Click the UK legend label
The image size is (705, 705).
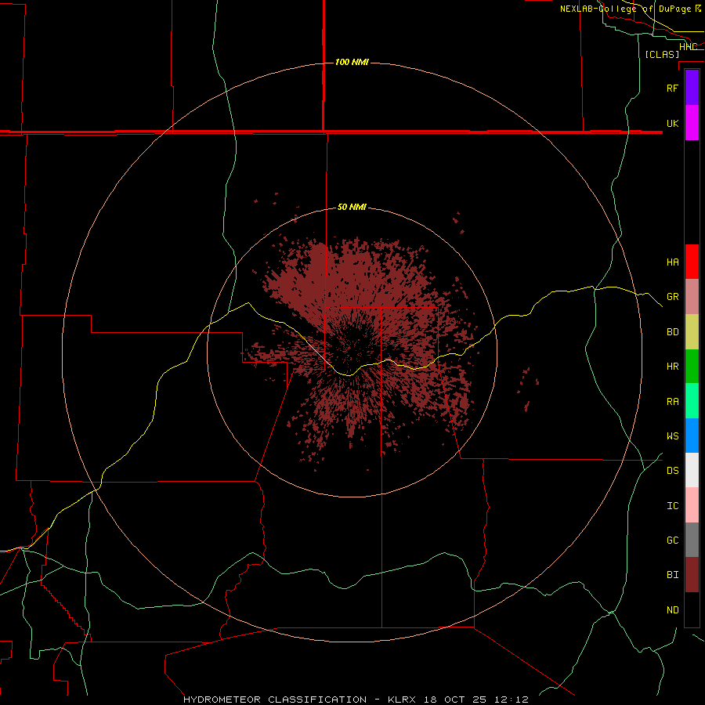point(672,123)
